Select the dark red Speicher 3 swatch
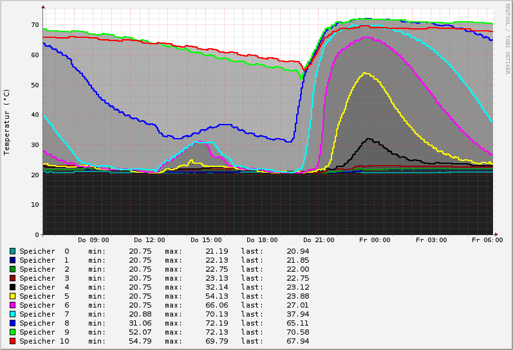 [12, 278]
